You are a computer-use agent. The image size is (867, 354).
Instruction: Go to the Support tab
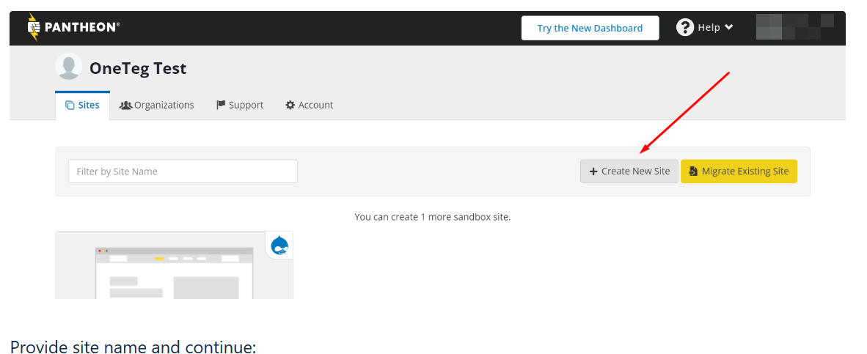pos(240,105)
